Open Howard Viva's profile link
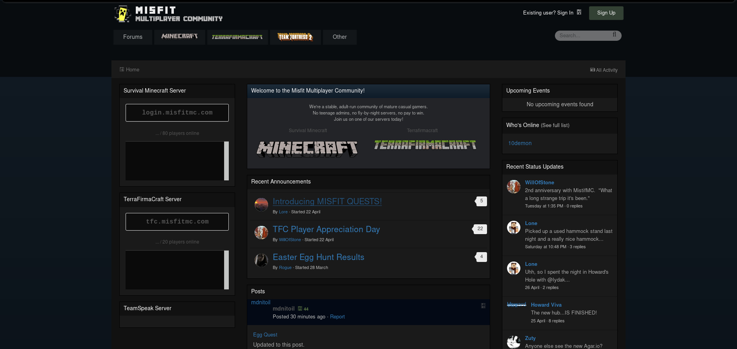The width and height of the screenshot is (737, 349). click(546, 305)
